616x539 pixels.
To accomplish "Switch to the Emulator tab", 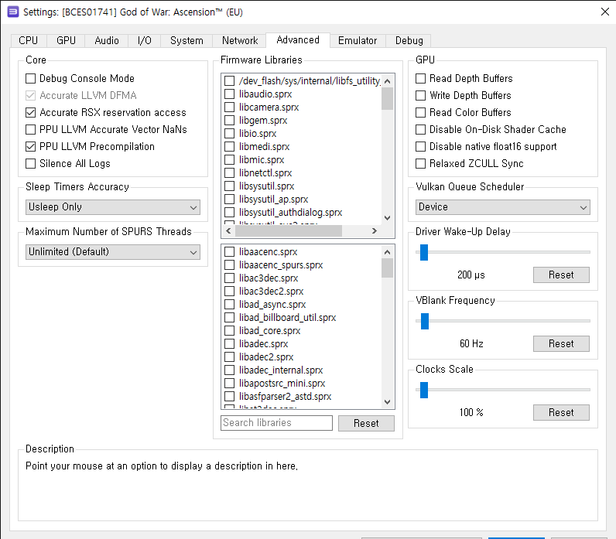I will tap(357, 40).
